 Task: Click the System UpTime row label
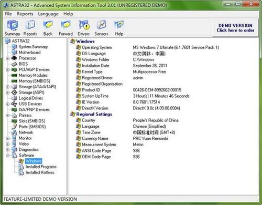coord(95,96)
